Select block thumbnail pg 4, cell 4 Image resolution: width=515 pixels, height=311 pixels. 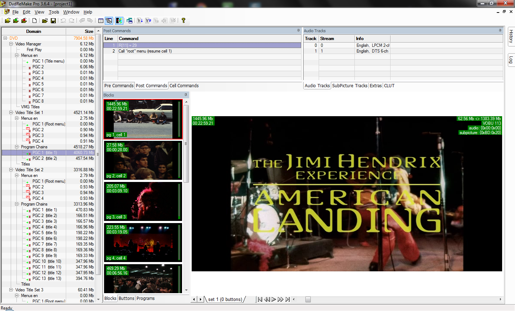(x=143, y=243)
